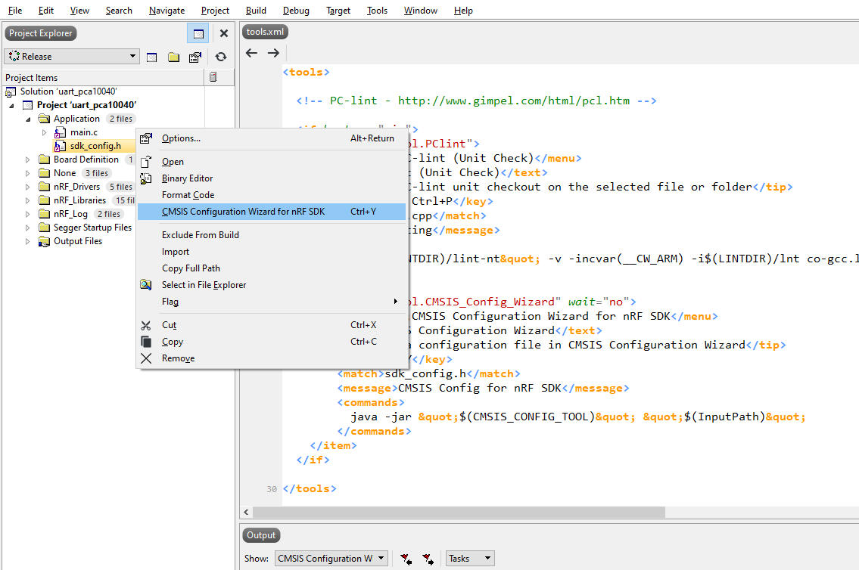Expand the Segger Startup Files folder
The image size is (859, 570).
28,228
